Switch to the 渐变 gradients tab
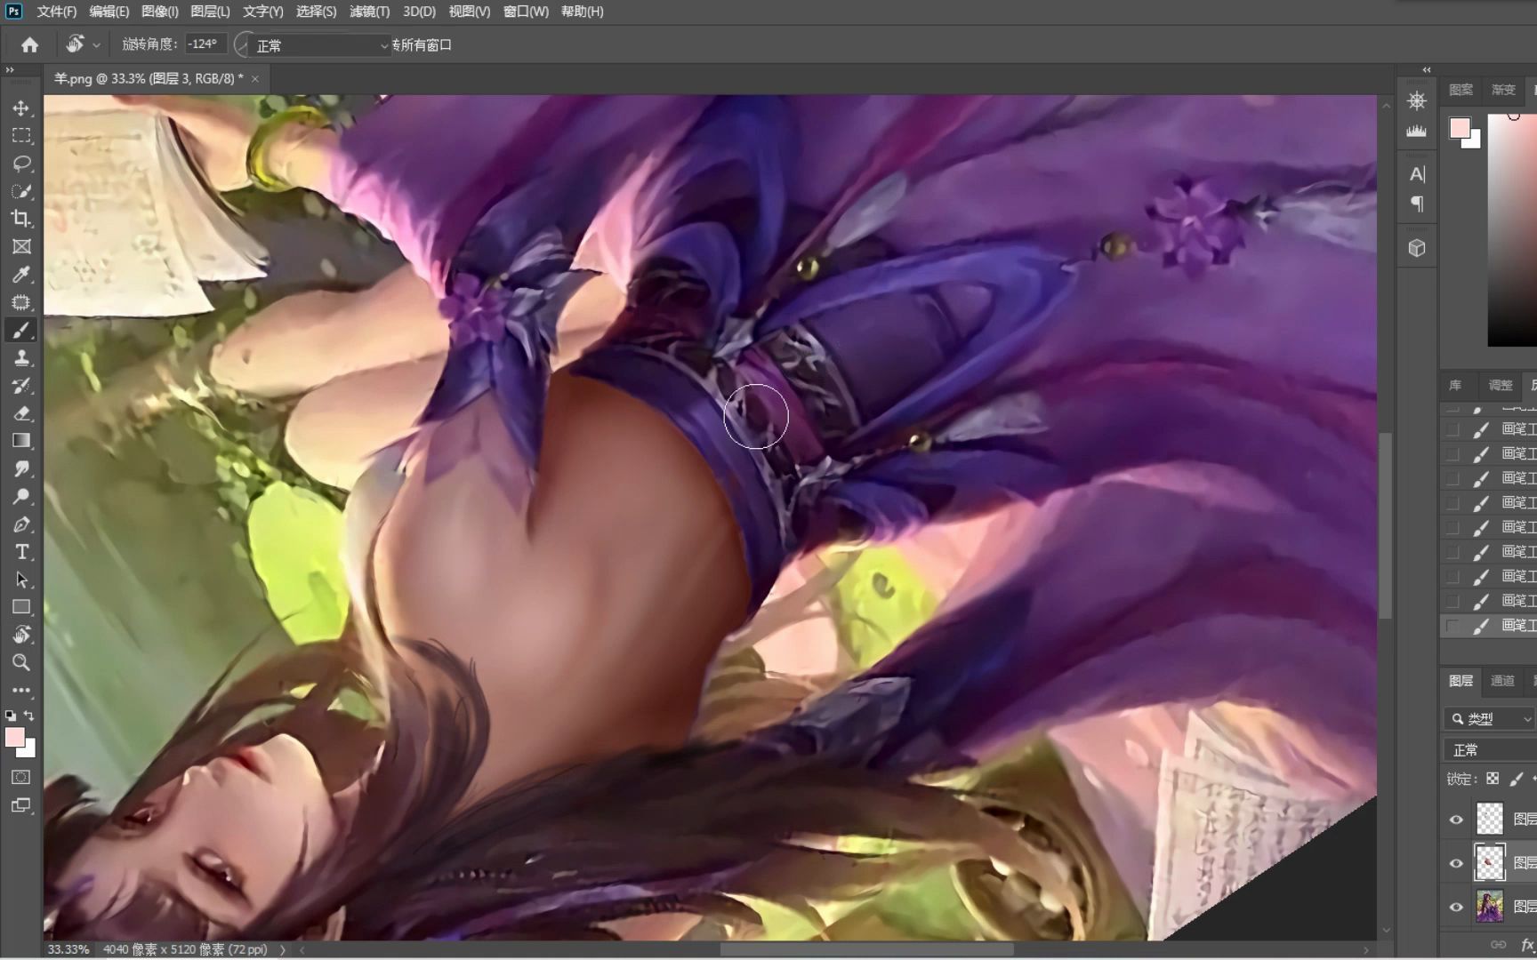 pyautogui.click(x=1503, y=90)
